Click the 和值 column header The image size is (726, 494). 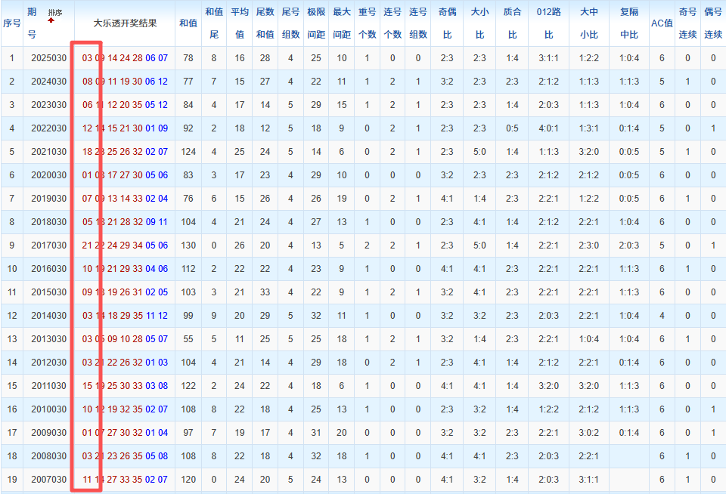(x=188, y=23)
